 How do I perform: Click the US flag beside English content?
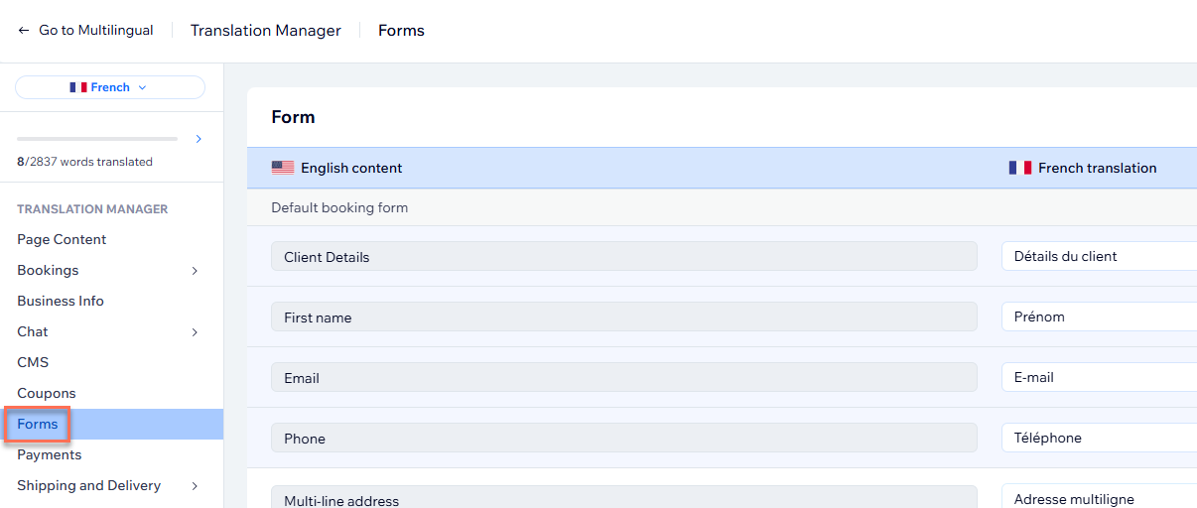click(x=283, y=168)
